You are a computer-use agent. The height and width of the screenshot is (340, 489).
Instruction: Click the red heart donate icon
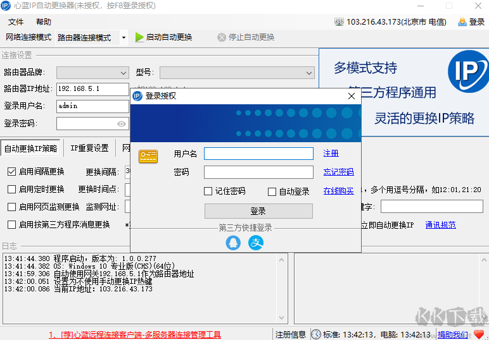point(479,334)
